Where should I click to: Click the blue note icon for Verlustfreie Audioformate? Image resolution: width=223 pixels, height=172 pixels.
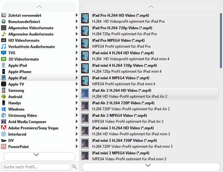coord(4,47)
